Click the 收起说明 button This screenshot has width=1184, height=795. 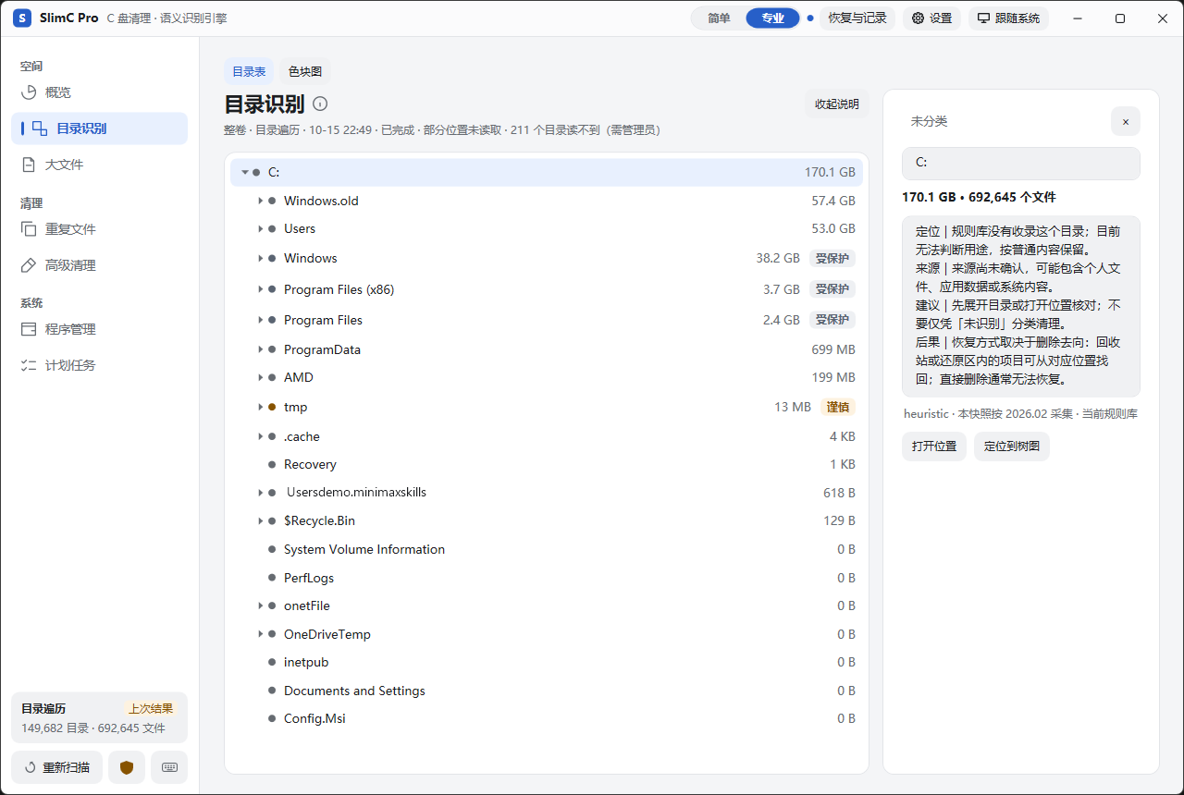coord(836,104)
